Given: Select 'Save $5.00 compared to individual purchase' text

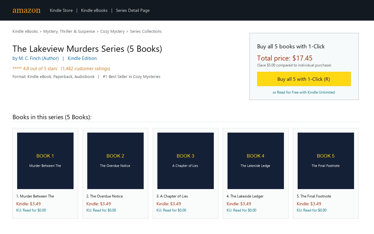Looking at the screenshot, I should point(294,65).
